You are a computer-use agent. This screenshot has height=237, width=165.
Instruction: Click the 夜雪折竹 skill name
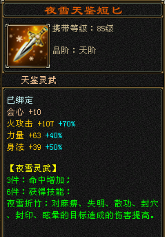tap(24, 204)
